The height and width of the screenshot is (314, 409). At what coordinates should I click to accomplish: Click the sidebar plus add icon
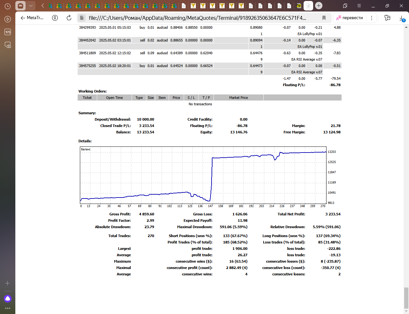(x=8, y=283)
